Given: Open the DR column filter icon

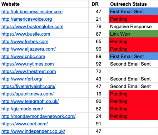Looking at the screenshot, I should pos(105,4).
